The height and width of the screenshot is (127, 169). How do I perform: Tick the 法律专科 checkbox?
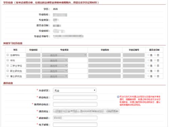click(8, 55)
